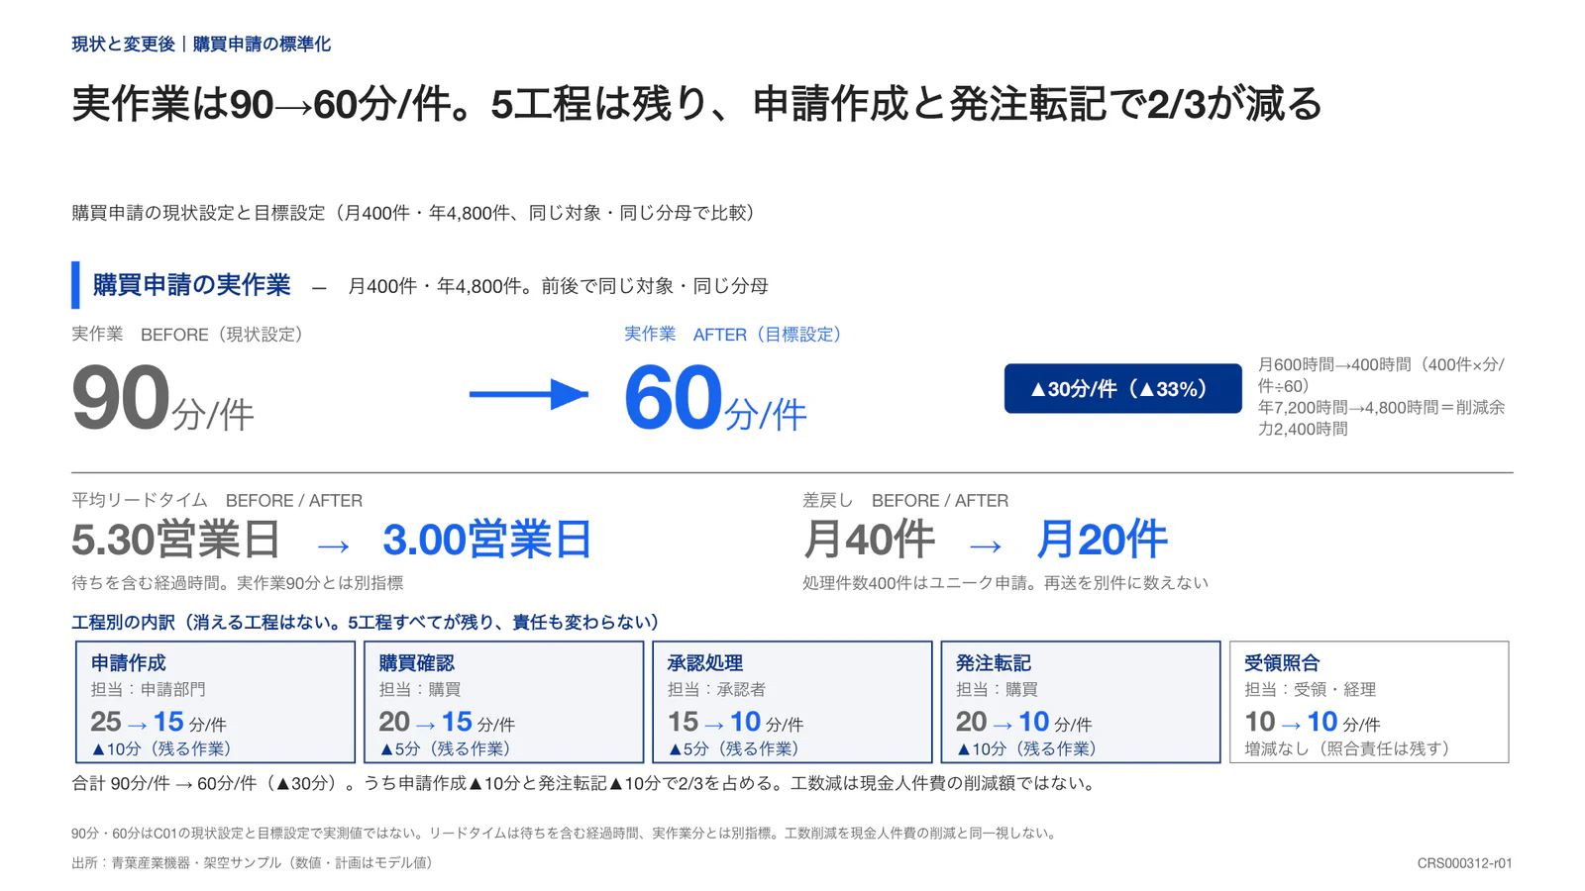Screen dimensions: 1585x891
Task: Click the '20→10 分/件' value
Action: [1023, 722]
